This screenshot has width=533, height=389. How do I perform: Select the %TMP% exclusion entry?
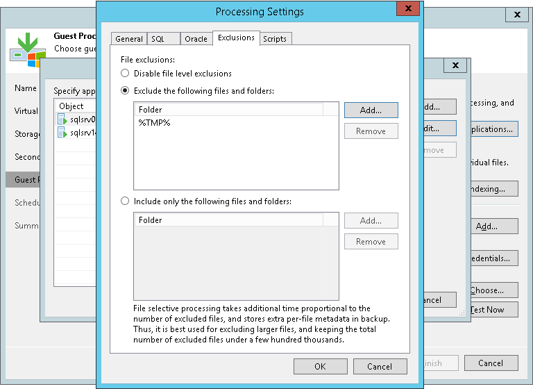point(154,122)
